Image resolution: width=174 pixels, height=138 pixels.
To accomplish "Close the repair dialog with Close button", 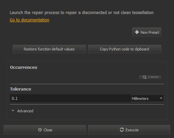I will (45, 130).
